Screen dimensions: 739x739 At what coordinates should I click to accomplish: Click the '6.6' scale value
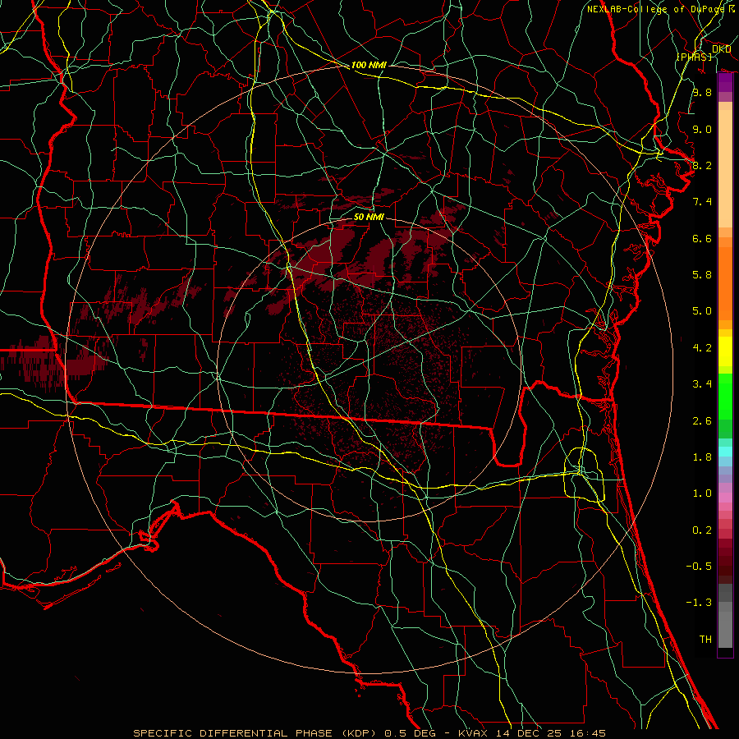(702, 238)
